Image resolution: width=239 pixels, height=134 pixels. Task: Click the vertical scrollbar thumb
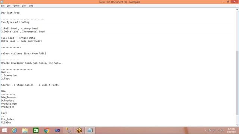(237, 83)
